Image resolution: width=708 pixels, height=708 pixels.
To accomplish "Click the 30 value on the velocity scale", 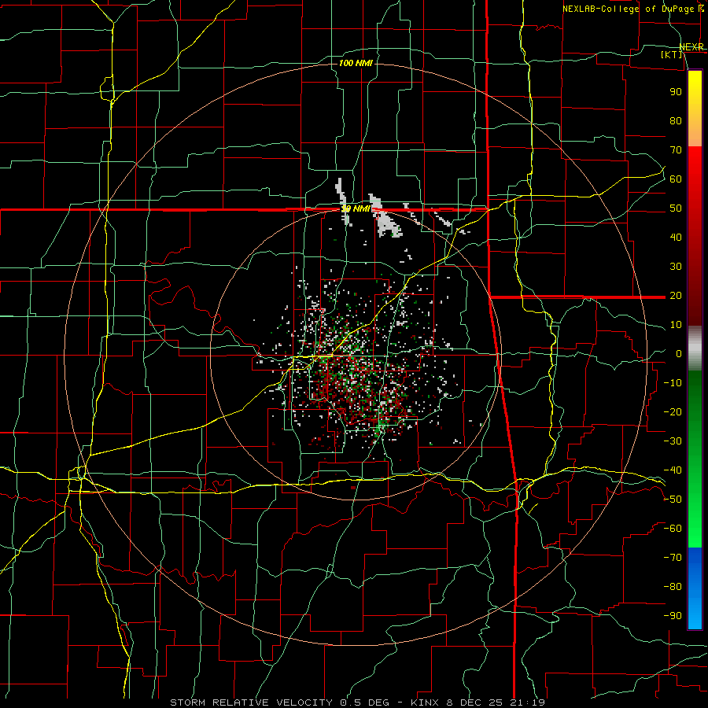I will [676, 267].
